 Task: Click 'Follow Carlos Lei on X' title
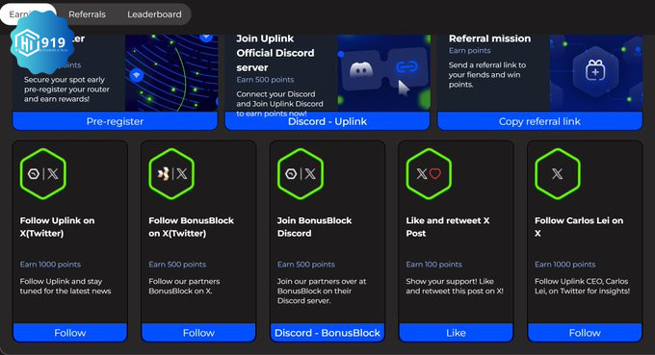click(x=579, y=227)
